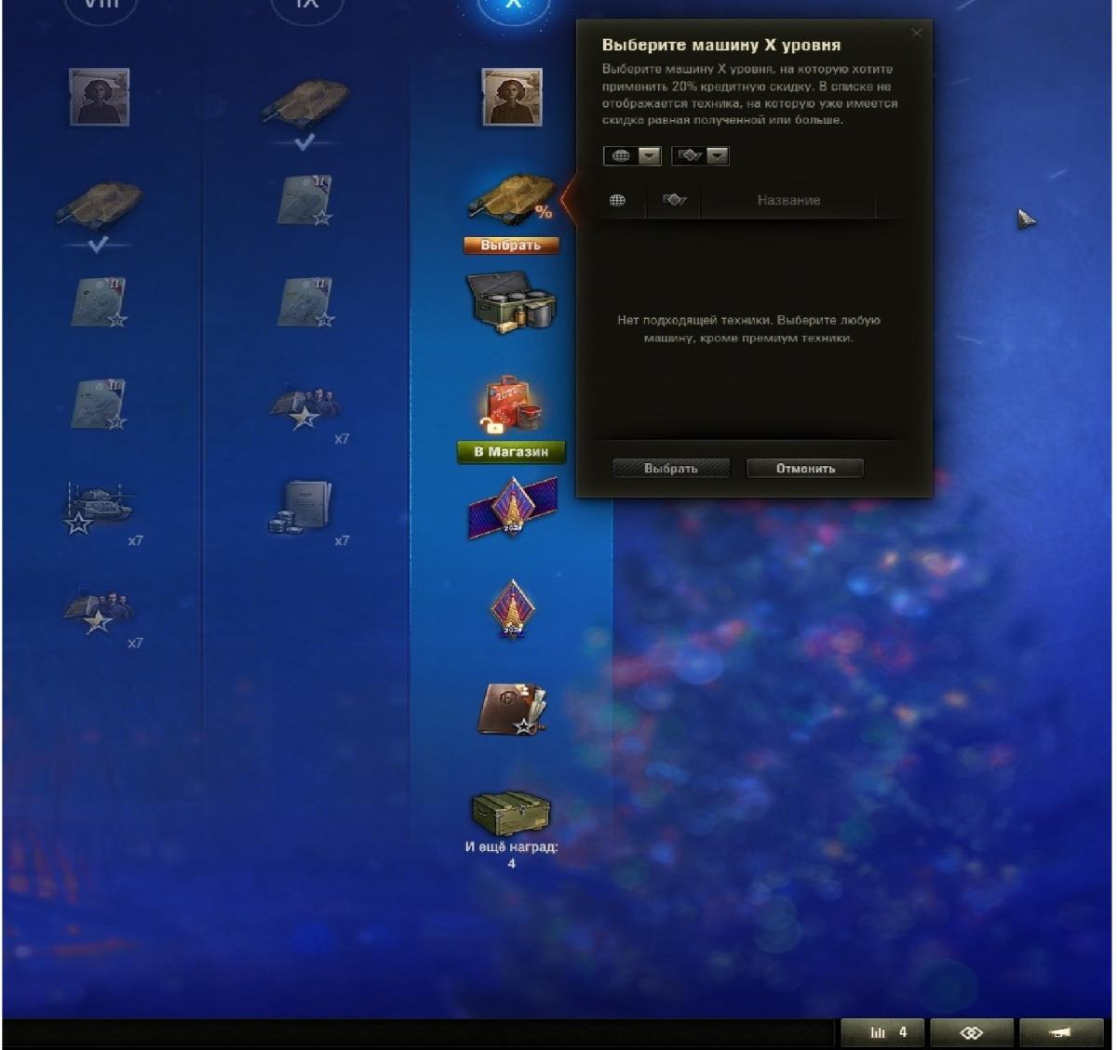Select documents and coins x7 reward
The image size is (1117, 1050).
pyautogui.click(x=301, y=507)
